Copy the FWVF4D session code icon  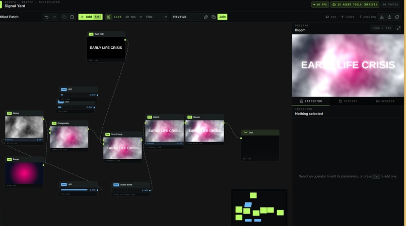214,17
